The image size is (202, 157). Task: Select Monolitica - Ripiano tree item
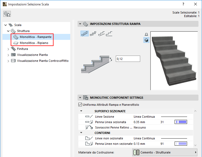click(x=34, y=43)
